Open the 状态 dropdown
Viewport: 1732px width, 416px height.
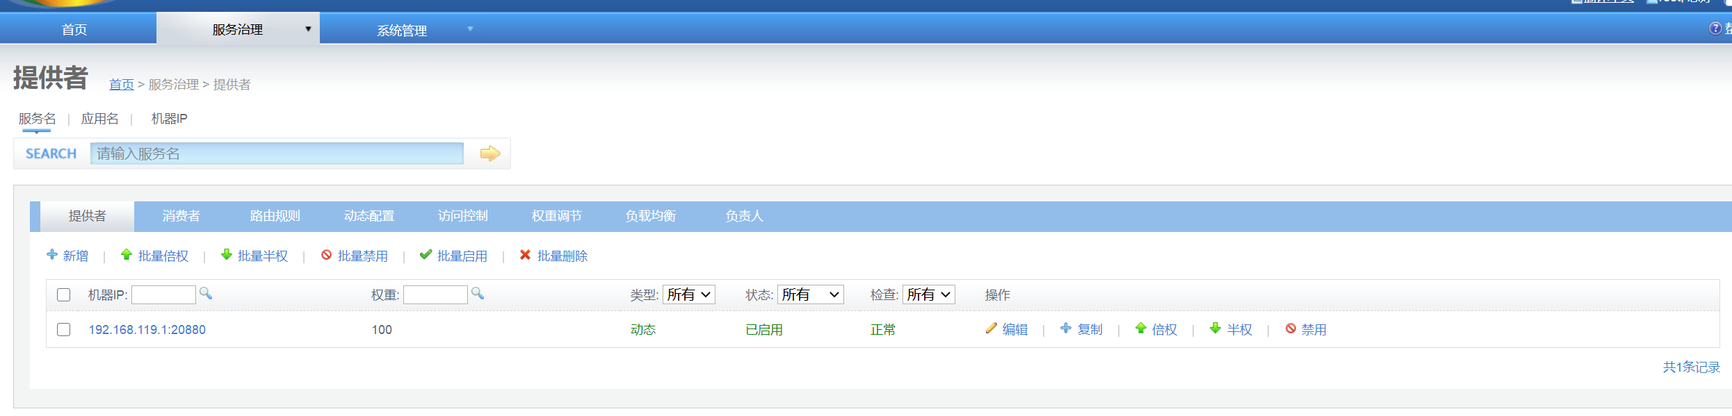tap(811, 294)
